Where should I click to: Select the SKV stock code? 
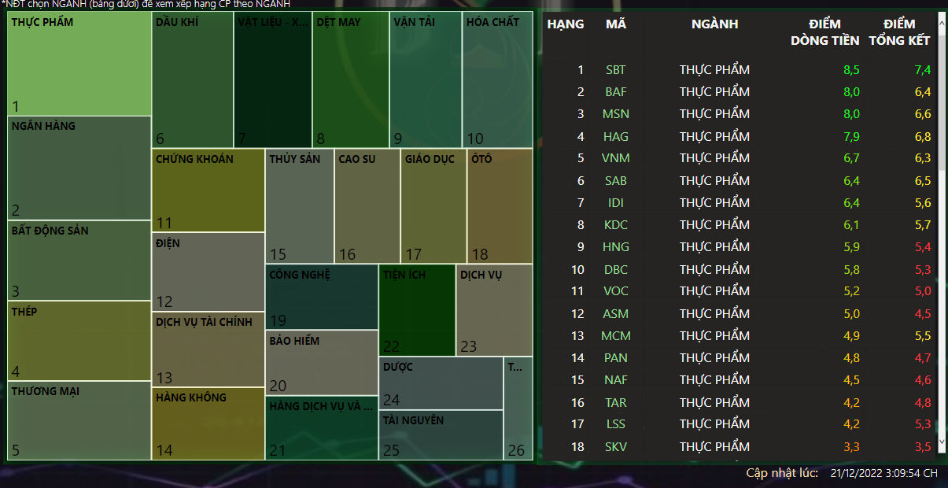coord(616,446)
